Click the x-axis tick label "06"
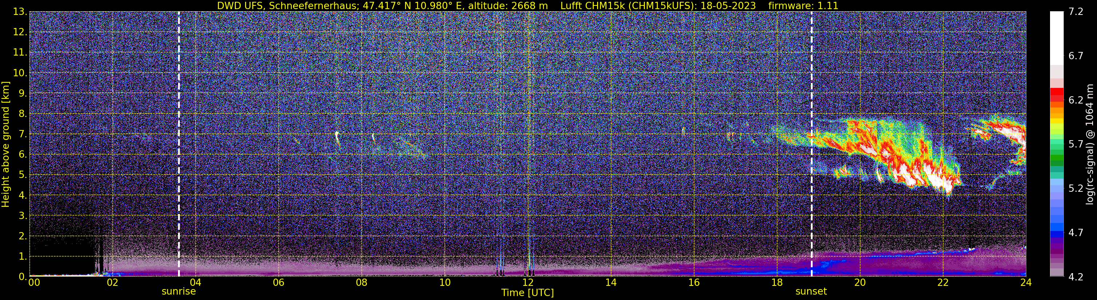This screenshot has height=300, width=1097. [x=279, y=283]
